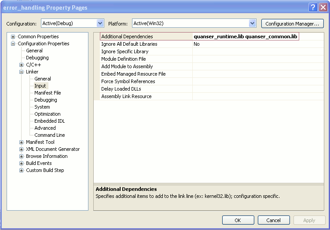This screenshot has width=330, height=230.
Task: Click the Cancel button
Action: click(x=274, y=220)
